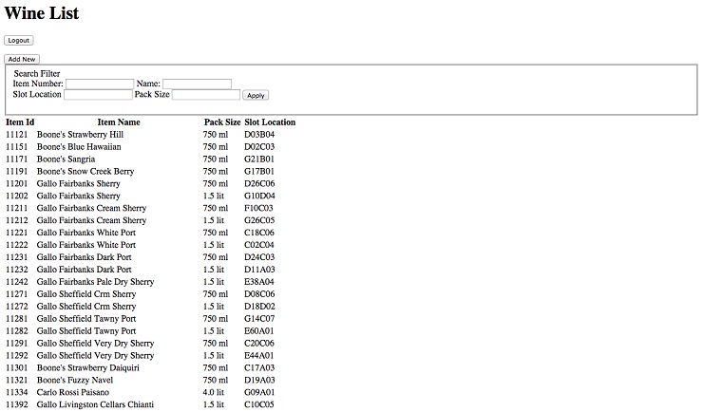703x412 pixels.
Task: Select Gallo Livingston Cellars Chianti row
Action: (x=95, y=404)
